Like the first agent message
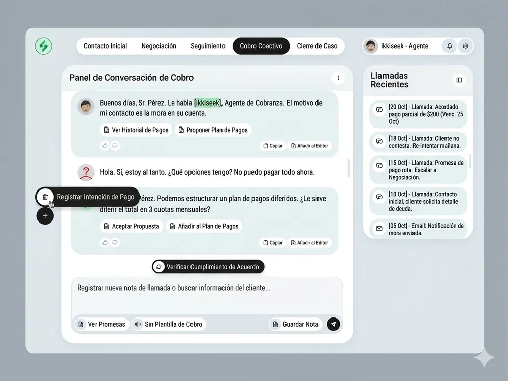The width and height of the screenshot is (508, 381). [105, 146]
